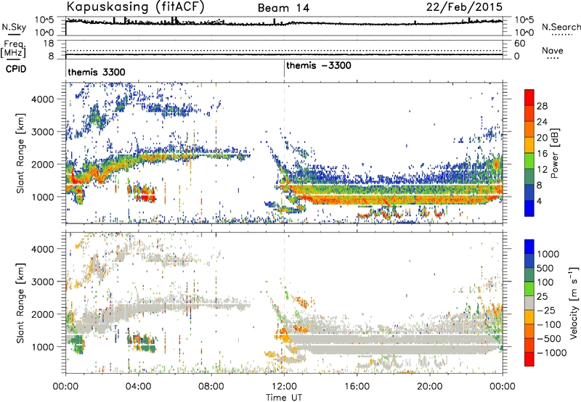The width and height of the screenshot is (581, 402).
Task: Select the '25' tick on Velocity color bar
Action: (x=542, y=296)
